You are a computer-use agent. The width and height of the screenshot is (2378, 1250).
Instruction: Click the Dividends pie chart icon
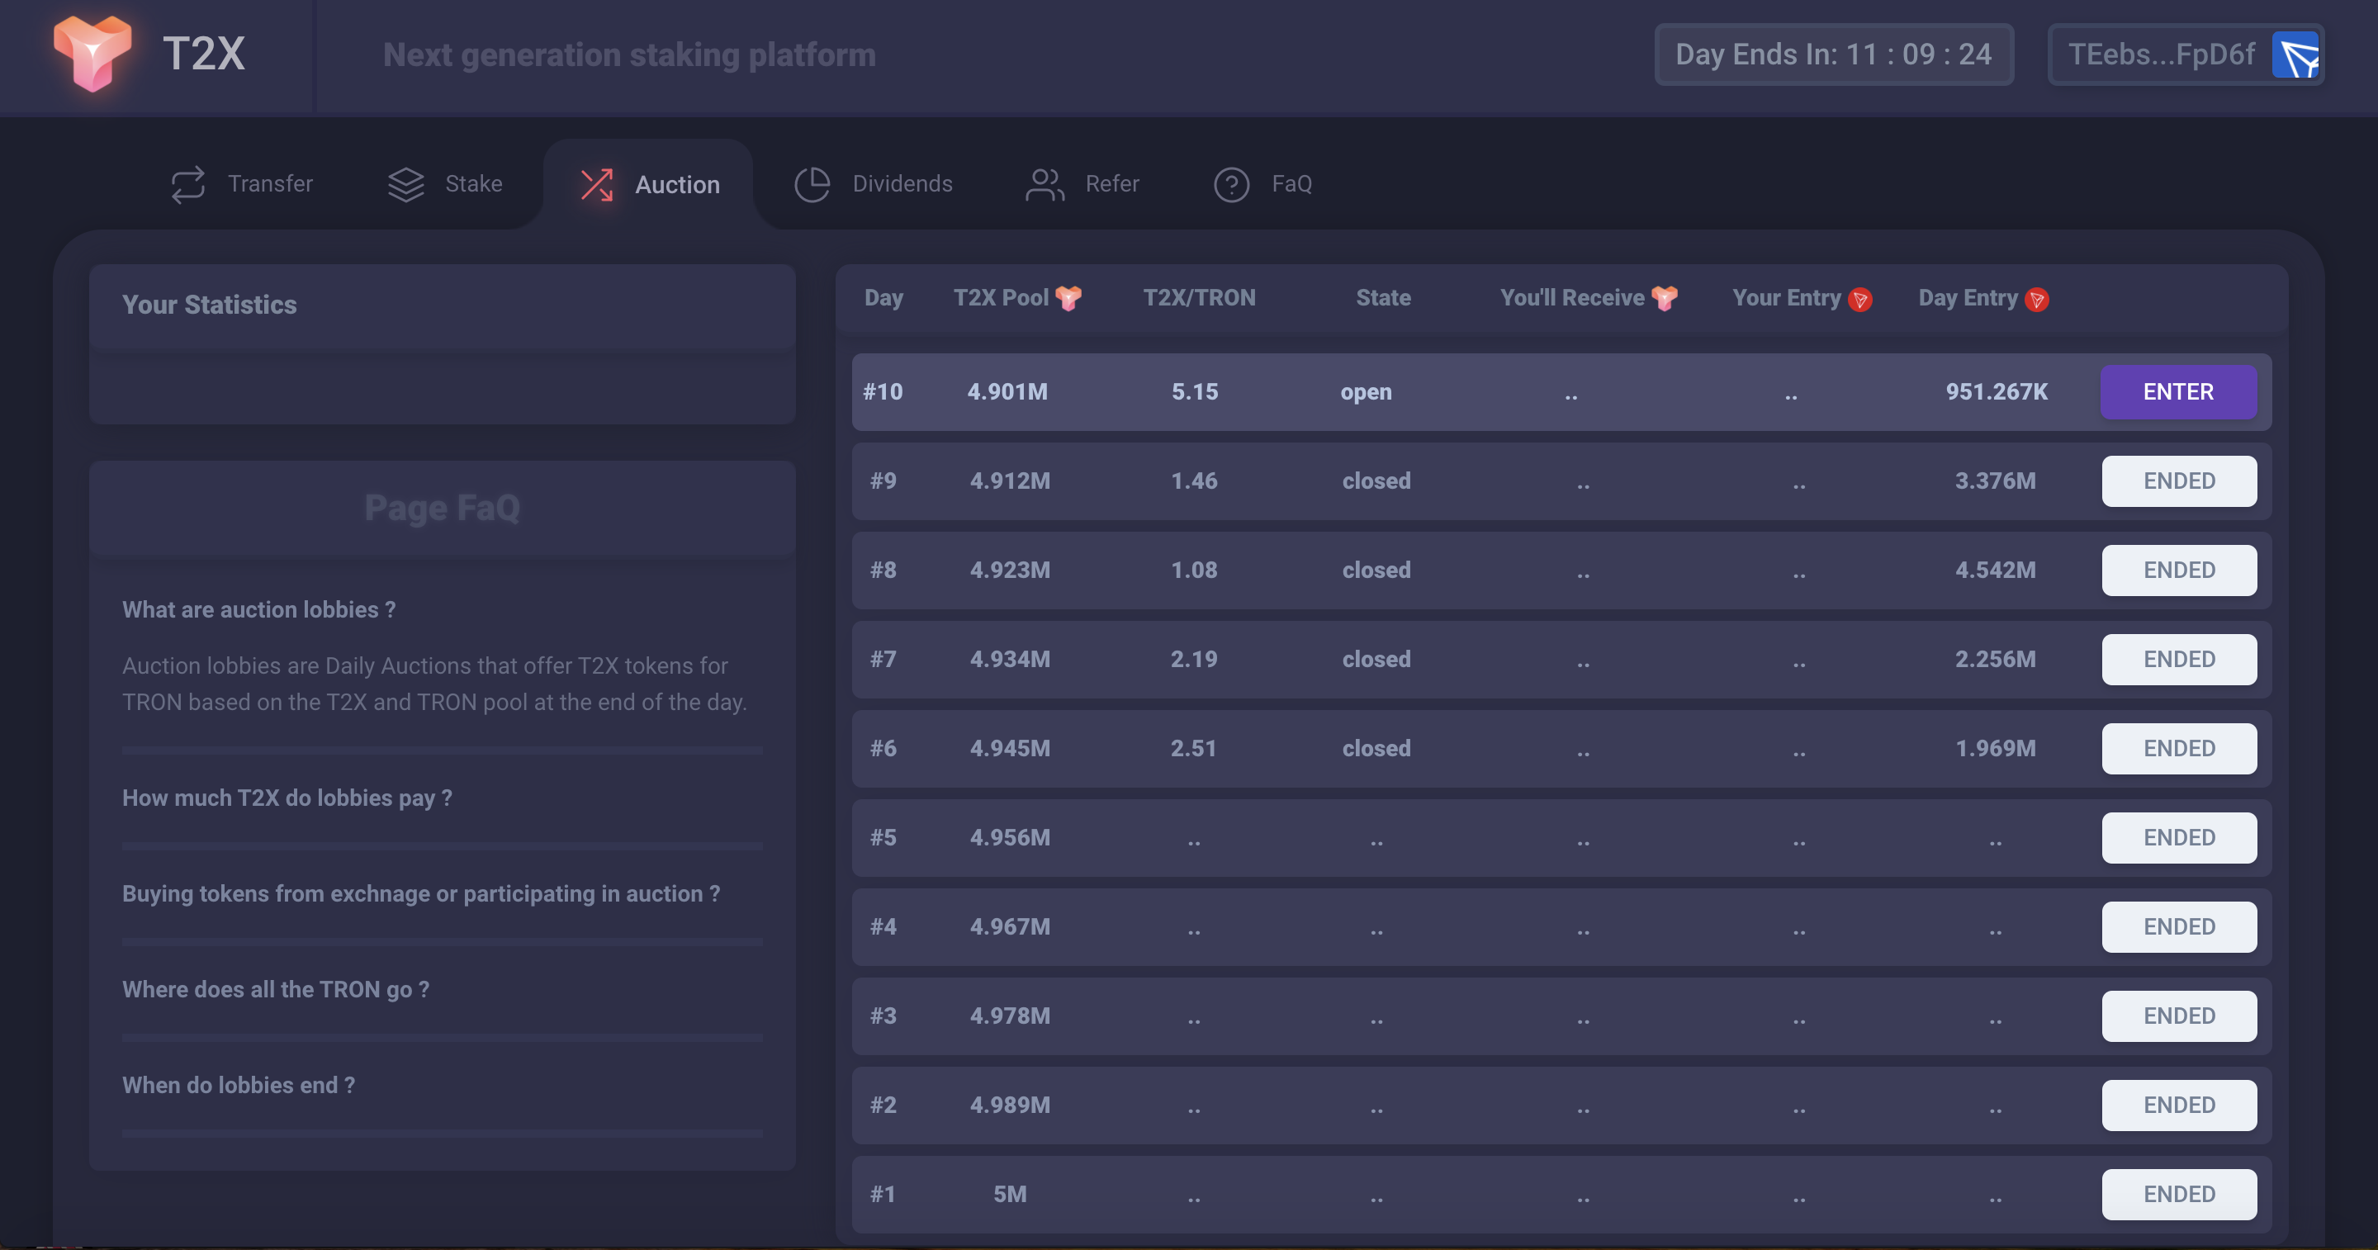coord(812,184)
